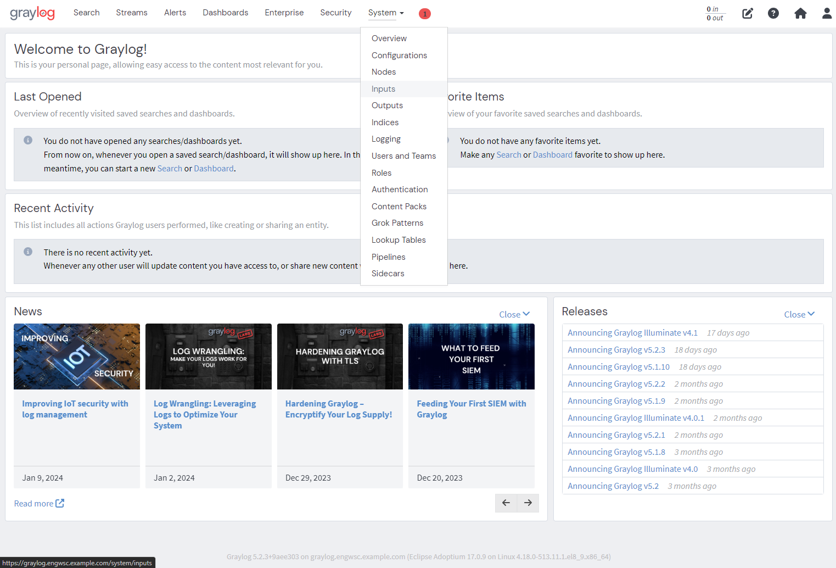Click Dashboard link in Favorite Items notice

tap(553, 155)
